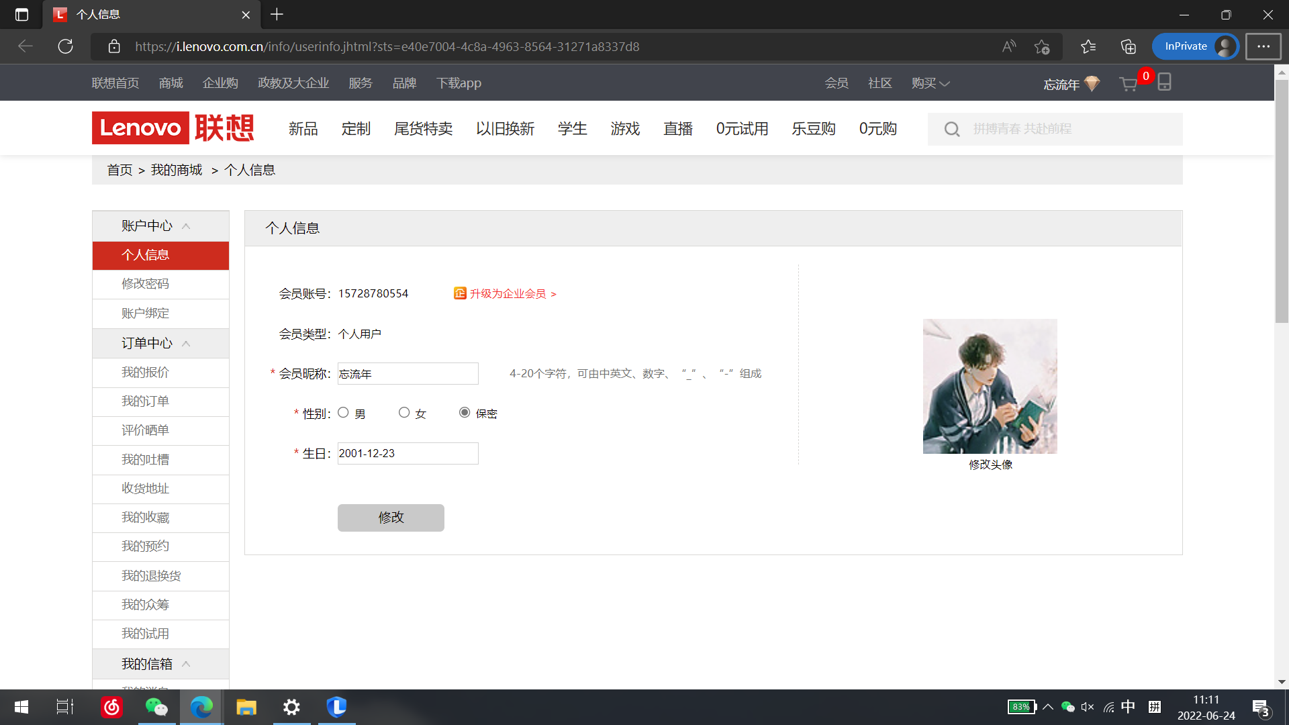
Task: Open a new browser tab
Action: 277,14
